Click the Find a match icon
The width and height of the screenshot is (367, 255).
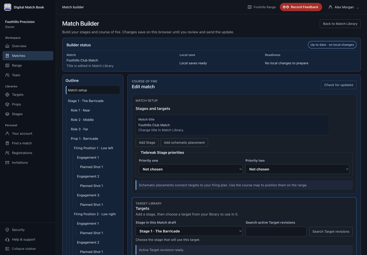pyautogui.click(x=7, y=143)
